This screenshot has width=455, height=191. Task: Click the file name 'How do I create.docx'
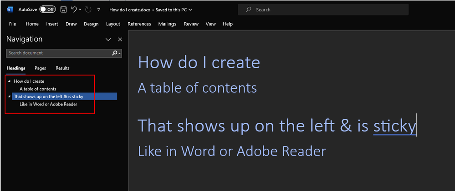(130, 10)
